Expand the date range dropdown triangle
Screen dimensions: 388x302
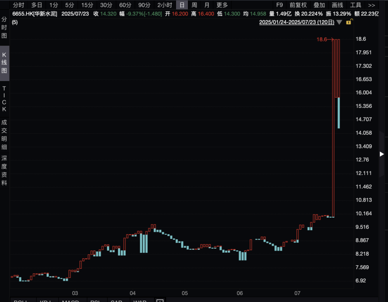click(339, 22)
